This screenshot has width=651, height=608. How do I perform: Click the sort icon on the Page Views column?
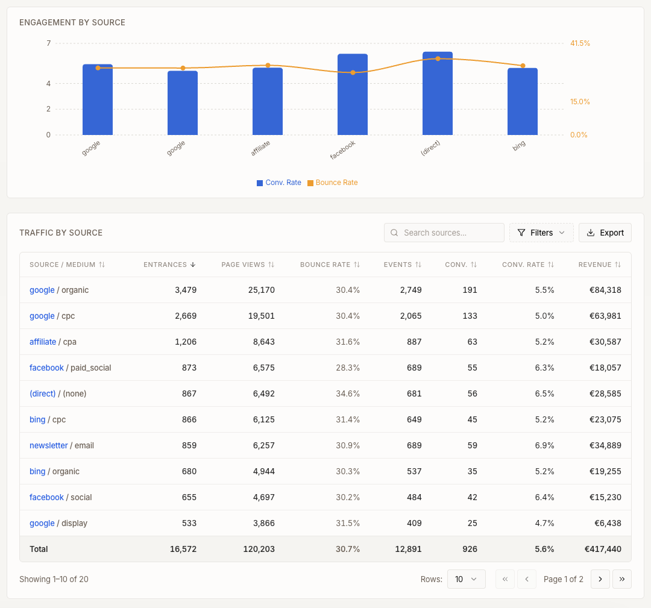click(271, 265)
